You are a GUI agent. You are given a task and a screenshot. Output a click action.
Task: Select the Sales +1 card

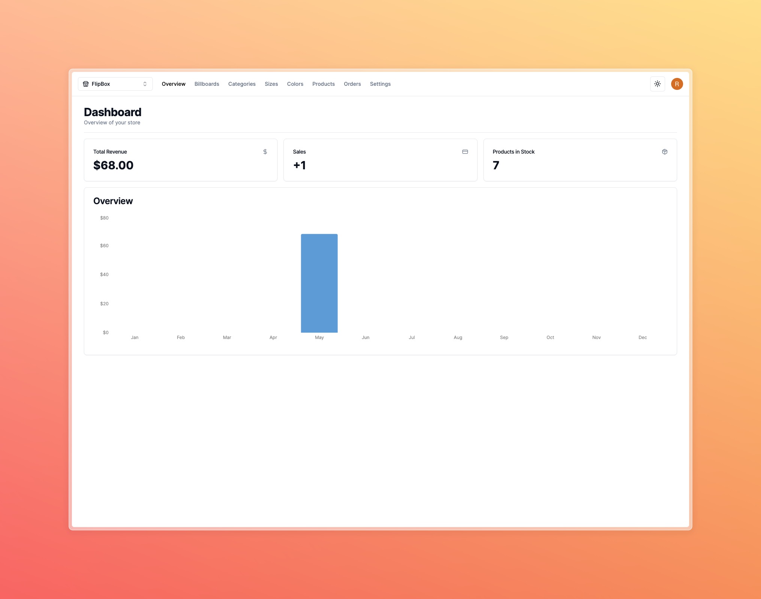[380, 160]
